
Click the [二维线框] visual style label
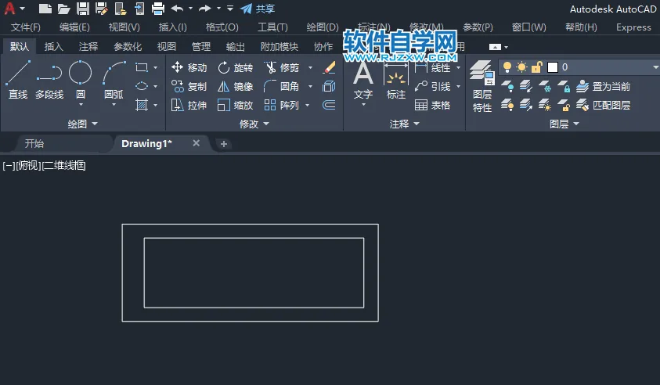point(64,165)
